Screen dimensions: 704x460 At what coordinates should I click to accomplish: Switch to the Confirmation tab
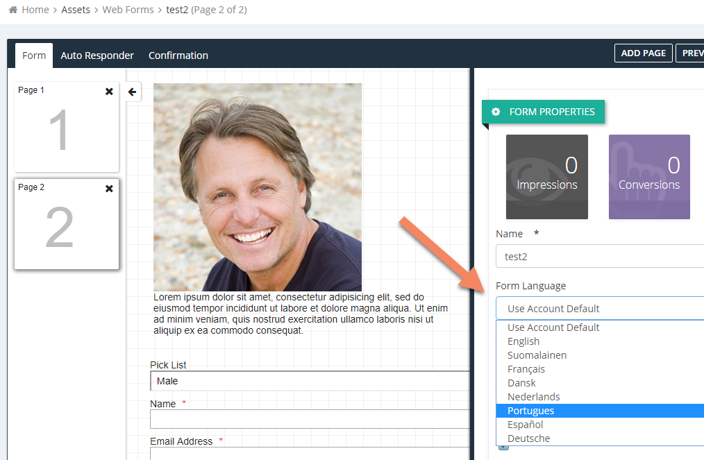pyautogui.click(x=178, y=56)
